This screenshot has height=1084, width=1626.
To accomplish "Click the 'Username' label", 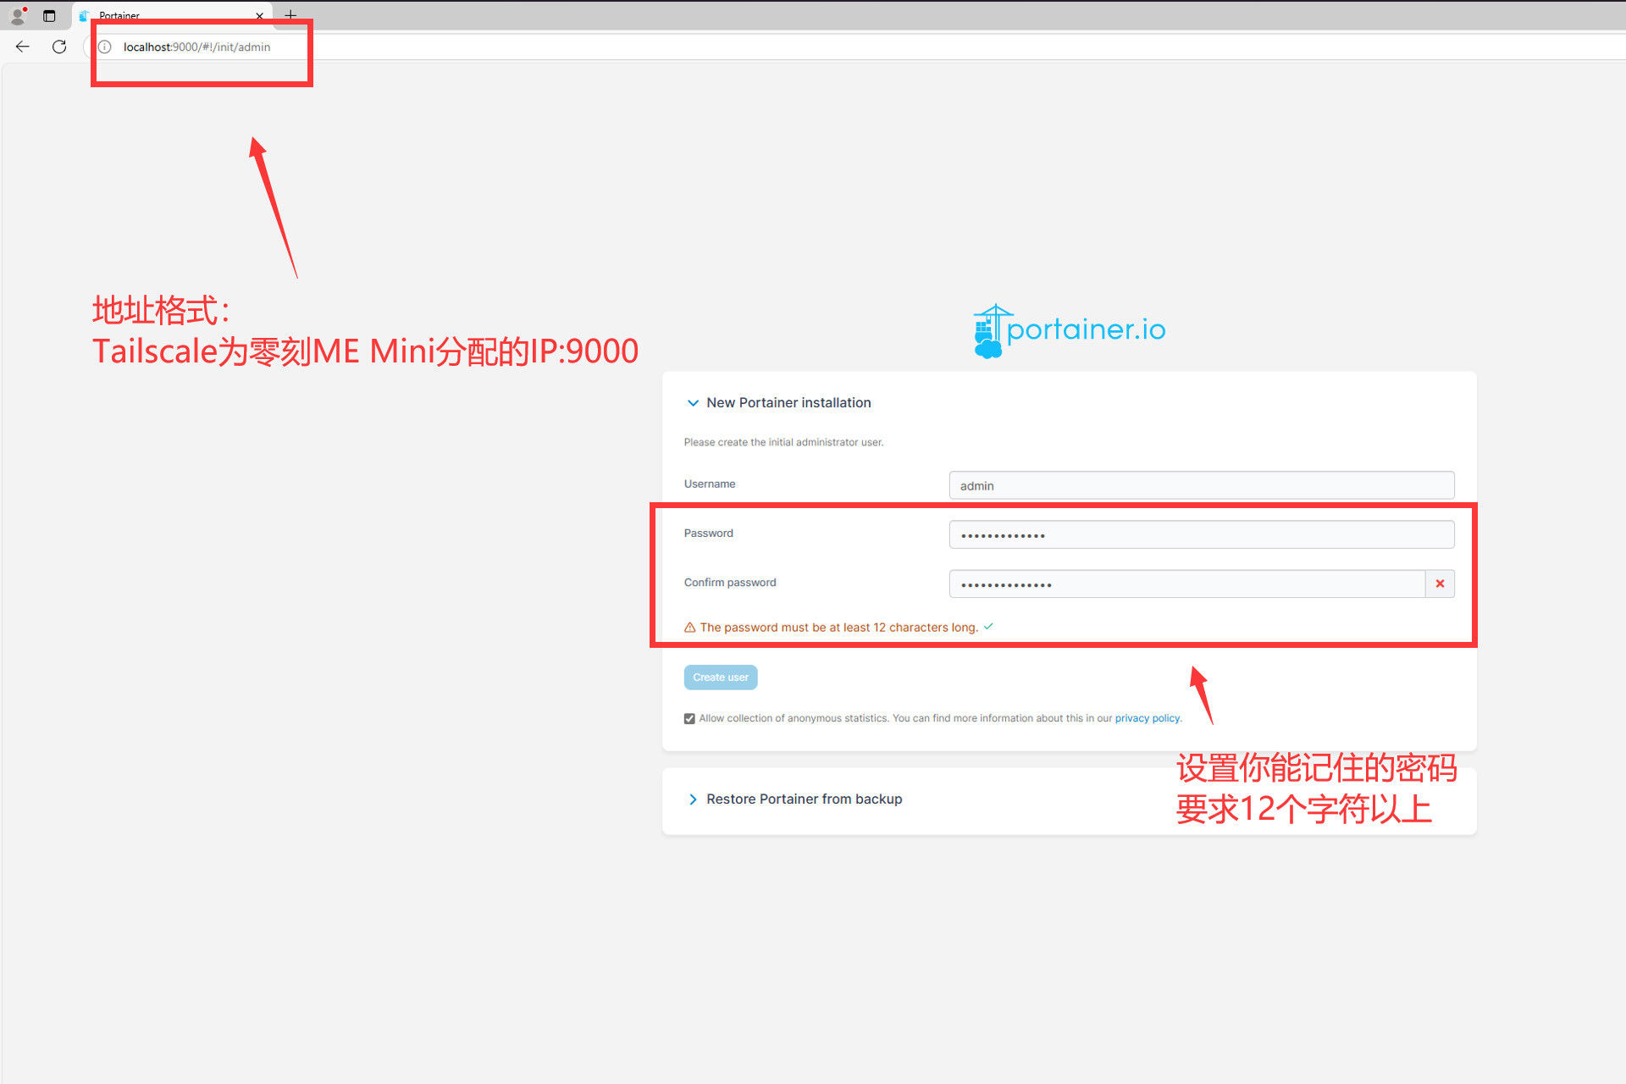I will coord(710,484).
